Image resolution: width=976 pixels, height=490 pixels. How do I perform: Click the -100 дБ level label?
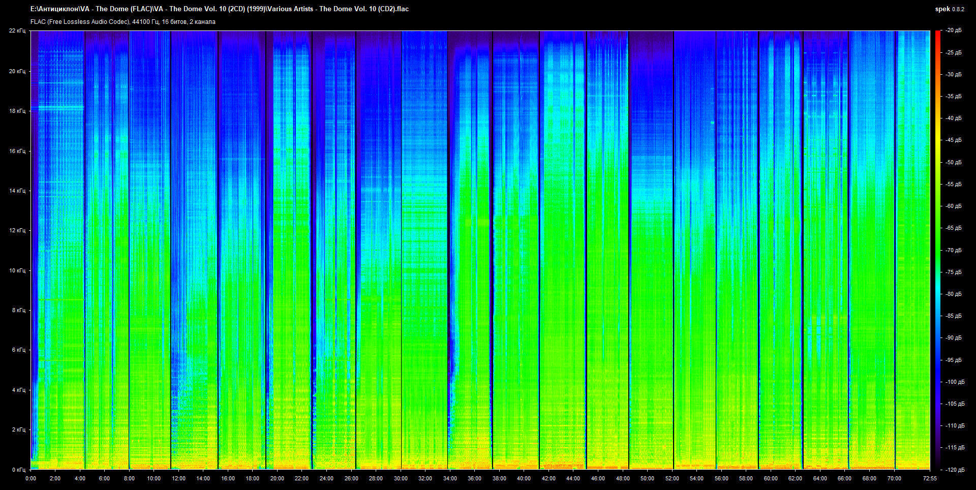coord(955,382)
